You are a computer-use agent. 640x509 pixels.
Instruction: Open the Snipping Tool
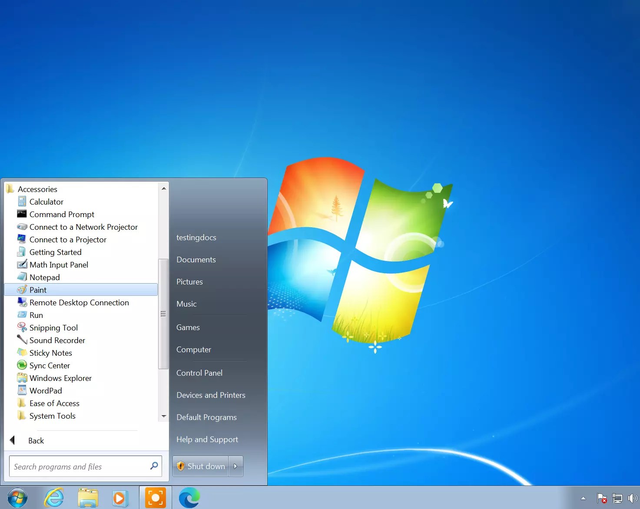53,327
